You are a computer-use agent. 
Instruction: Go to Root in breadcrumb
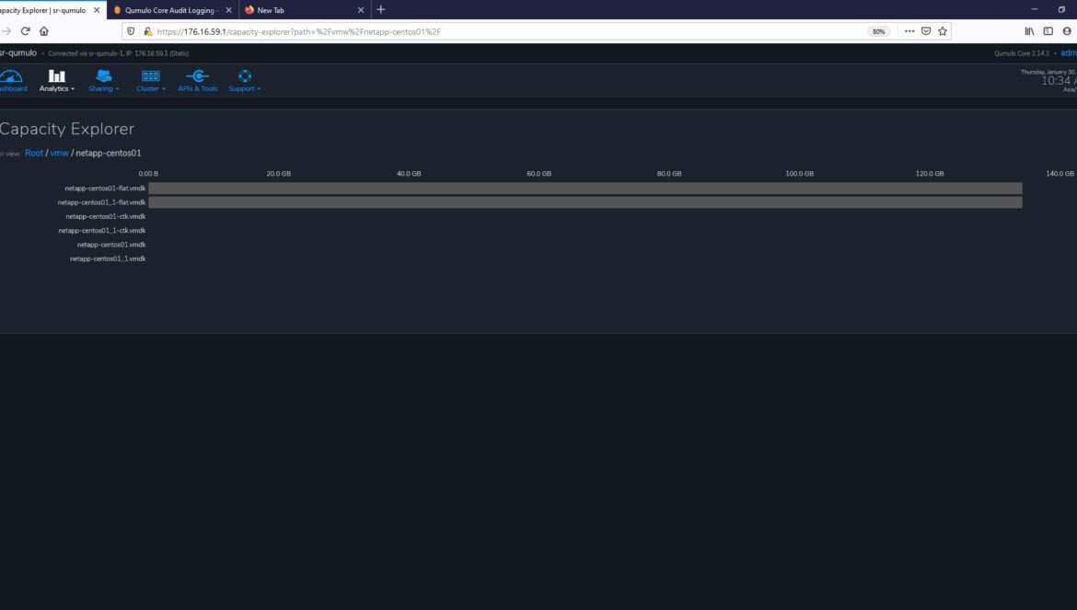(34, 153)
